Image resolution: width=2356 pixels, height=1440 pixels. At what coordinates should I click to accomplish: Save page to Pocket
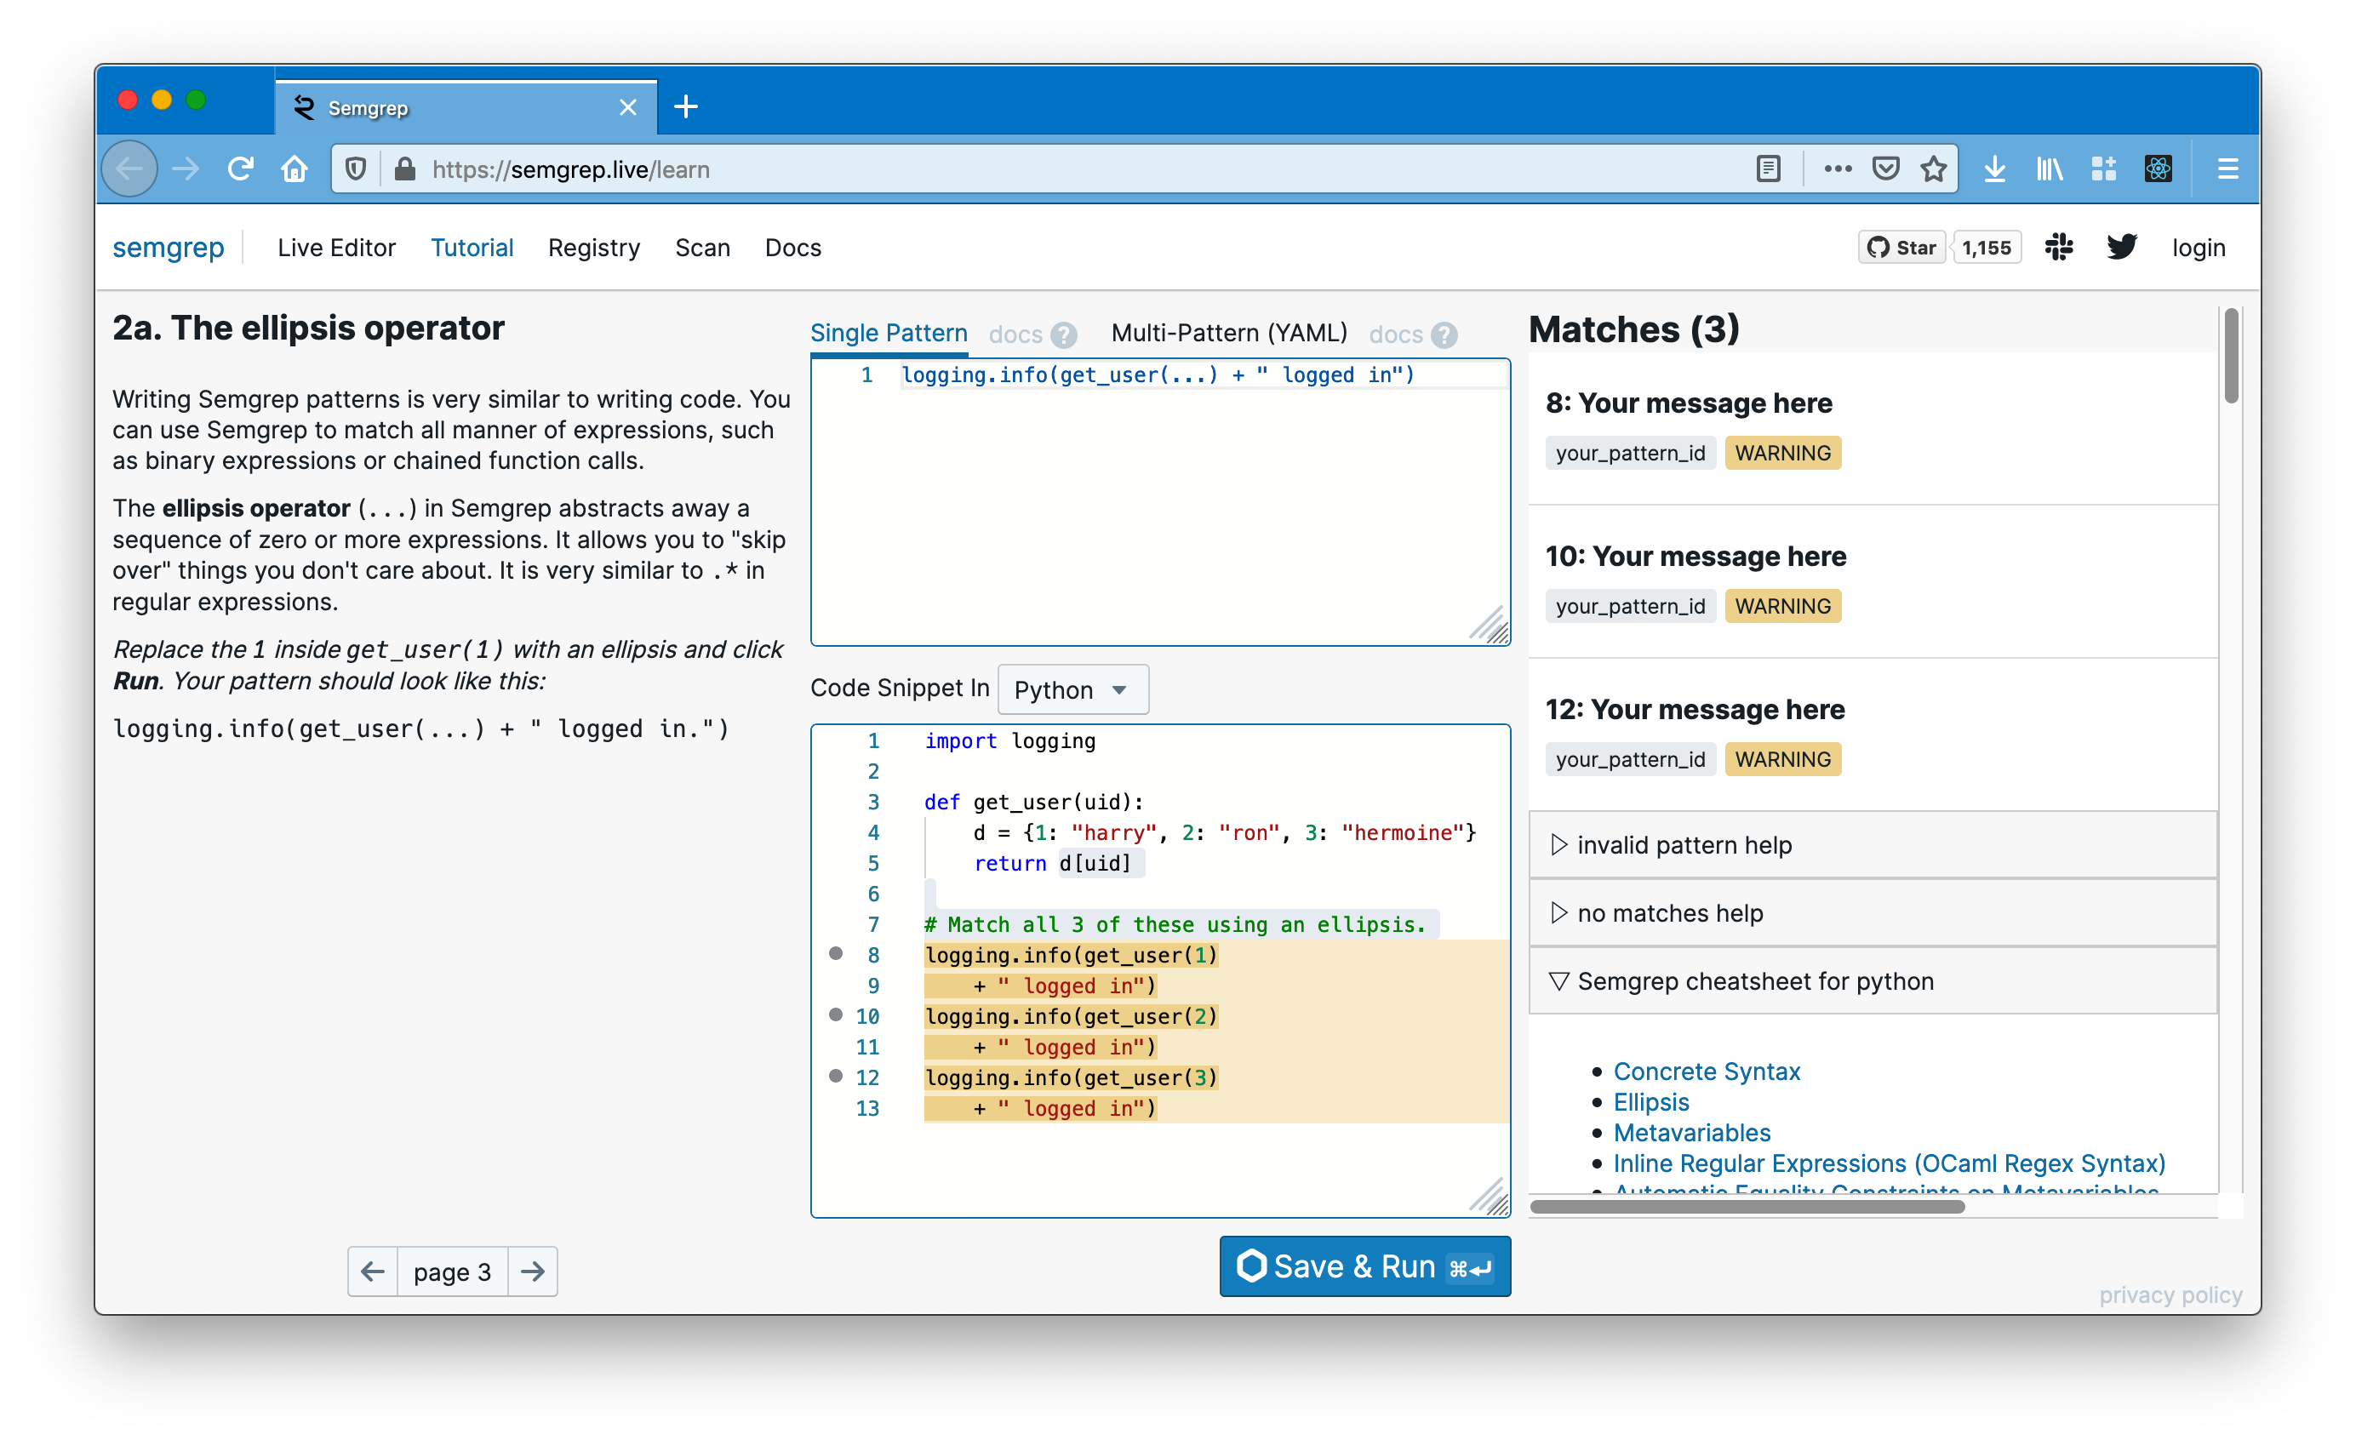point(1884,169)
